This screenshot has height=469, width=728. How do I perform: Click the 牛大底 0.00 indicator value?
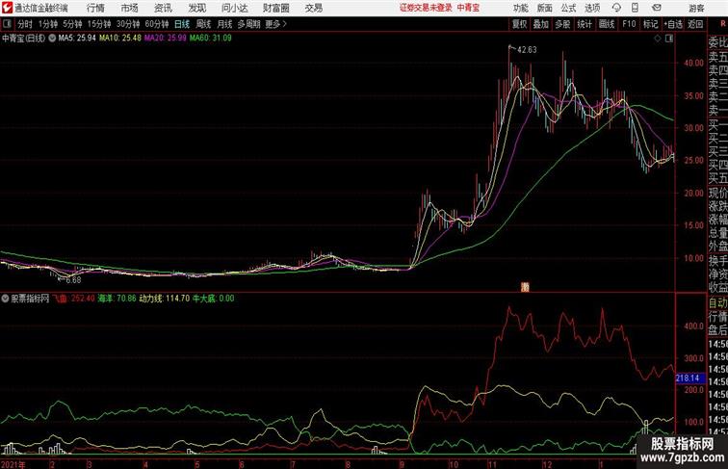(214, 299)
